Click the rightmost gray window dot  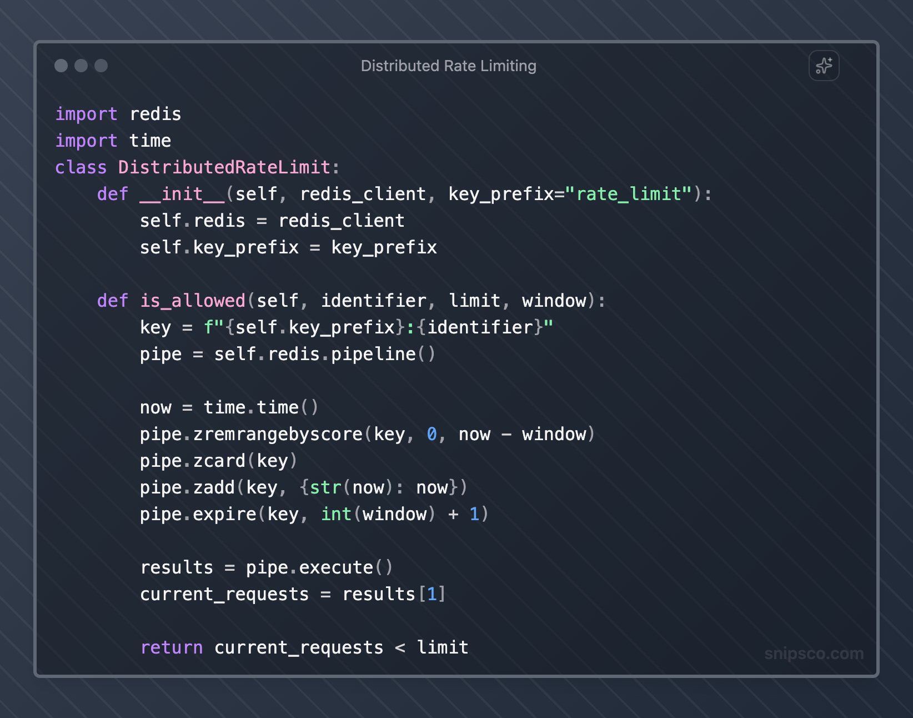pos(101,66)
